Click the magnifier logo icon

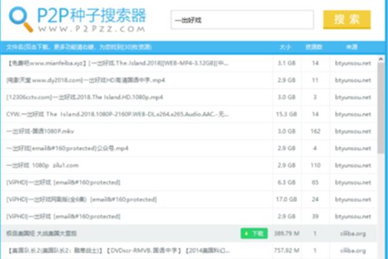click(x=21, y=19)
